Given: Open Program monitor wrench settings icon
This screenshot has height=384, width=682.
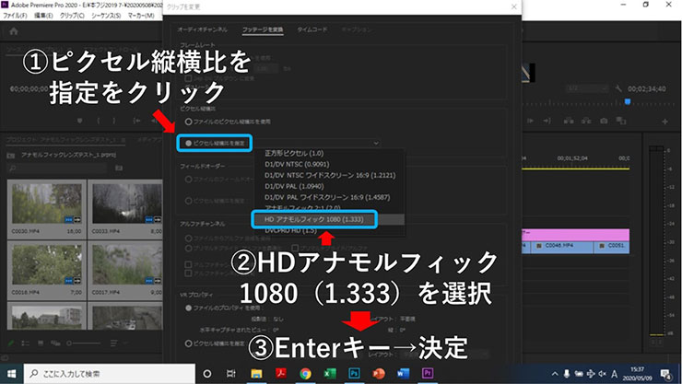Looking at the screenshot, I should pos(618,88).
